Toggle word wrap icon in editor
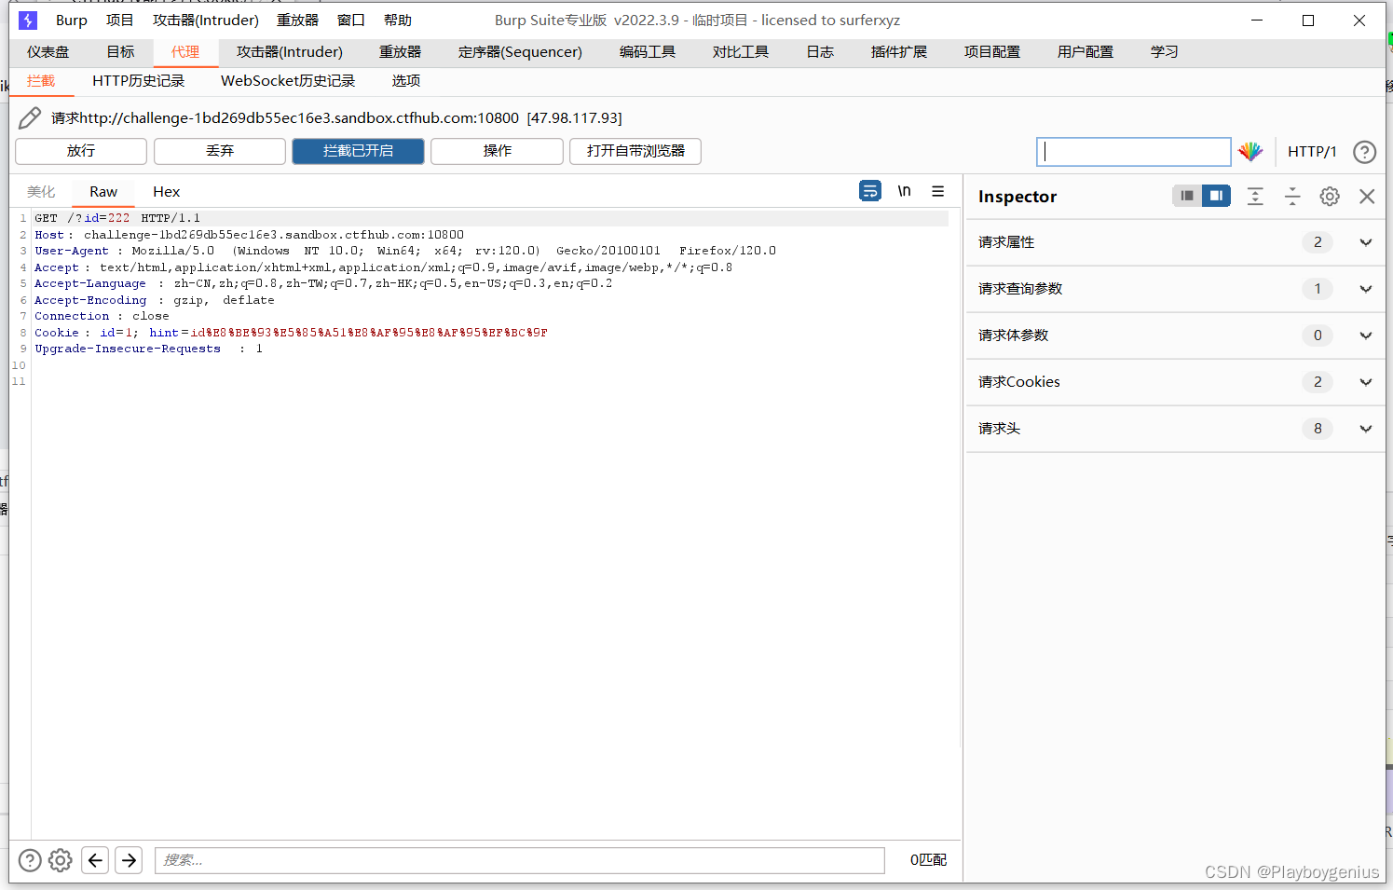Screen dimensions: 1393x890 (869, 191)
